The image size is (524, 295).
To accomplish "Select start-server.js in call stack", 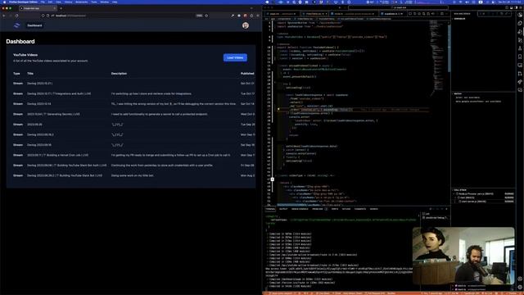I will click(483, 202).
